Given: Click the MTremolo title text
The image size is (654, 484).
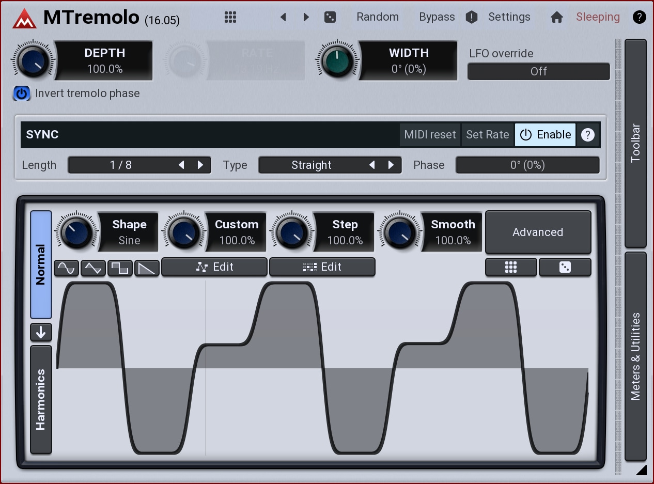Looking at the screenshot, I should coord(91,17).
